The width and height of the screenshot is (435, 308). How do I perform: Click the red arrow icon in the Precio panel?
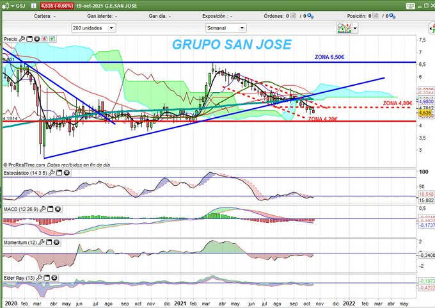[x=44, y=39]
